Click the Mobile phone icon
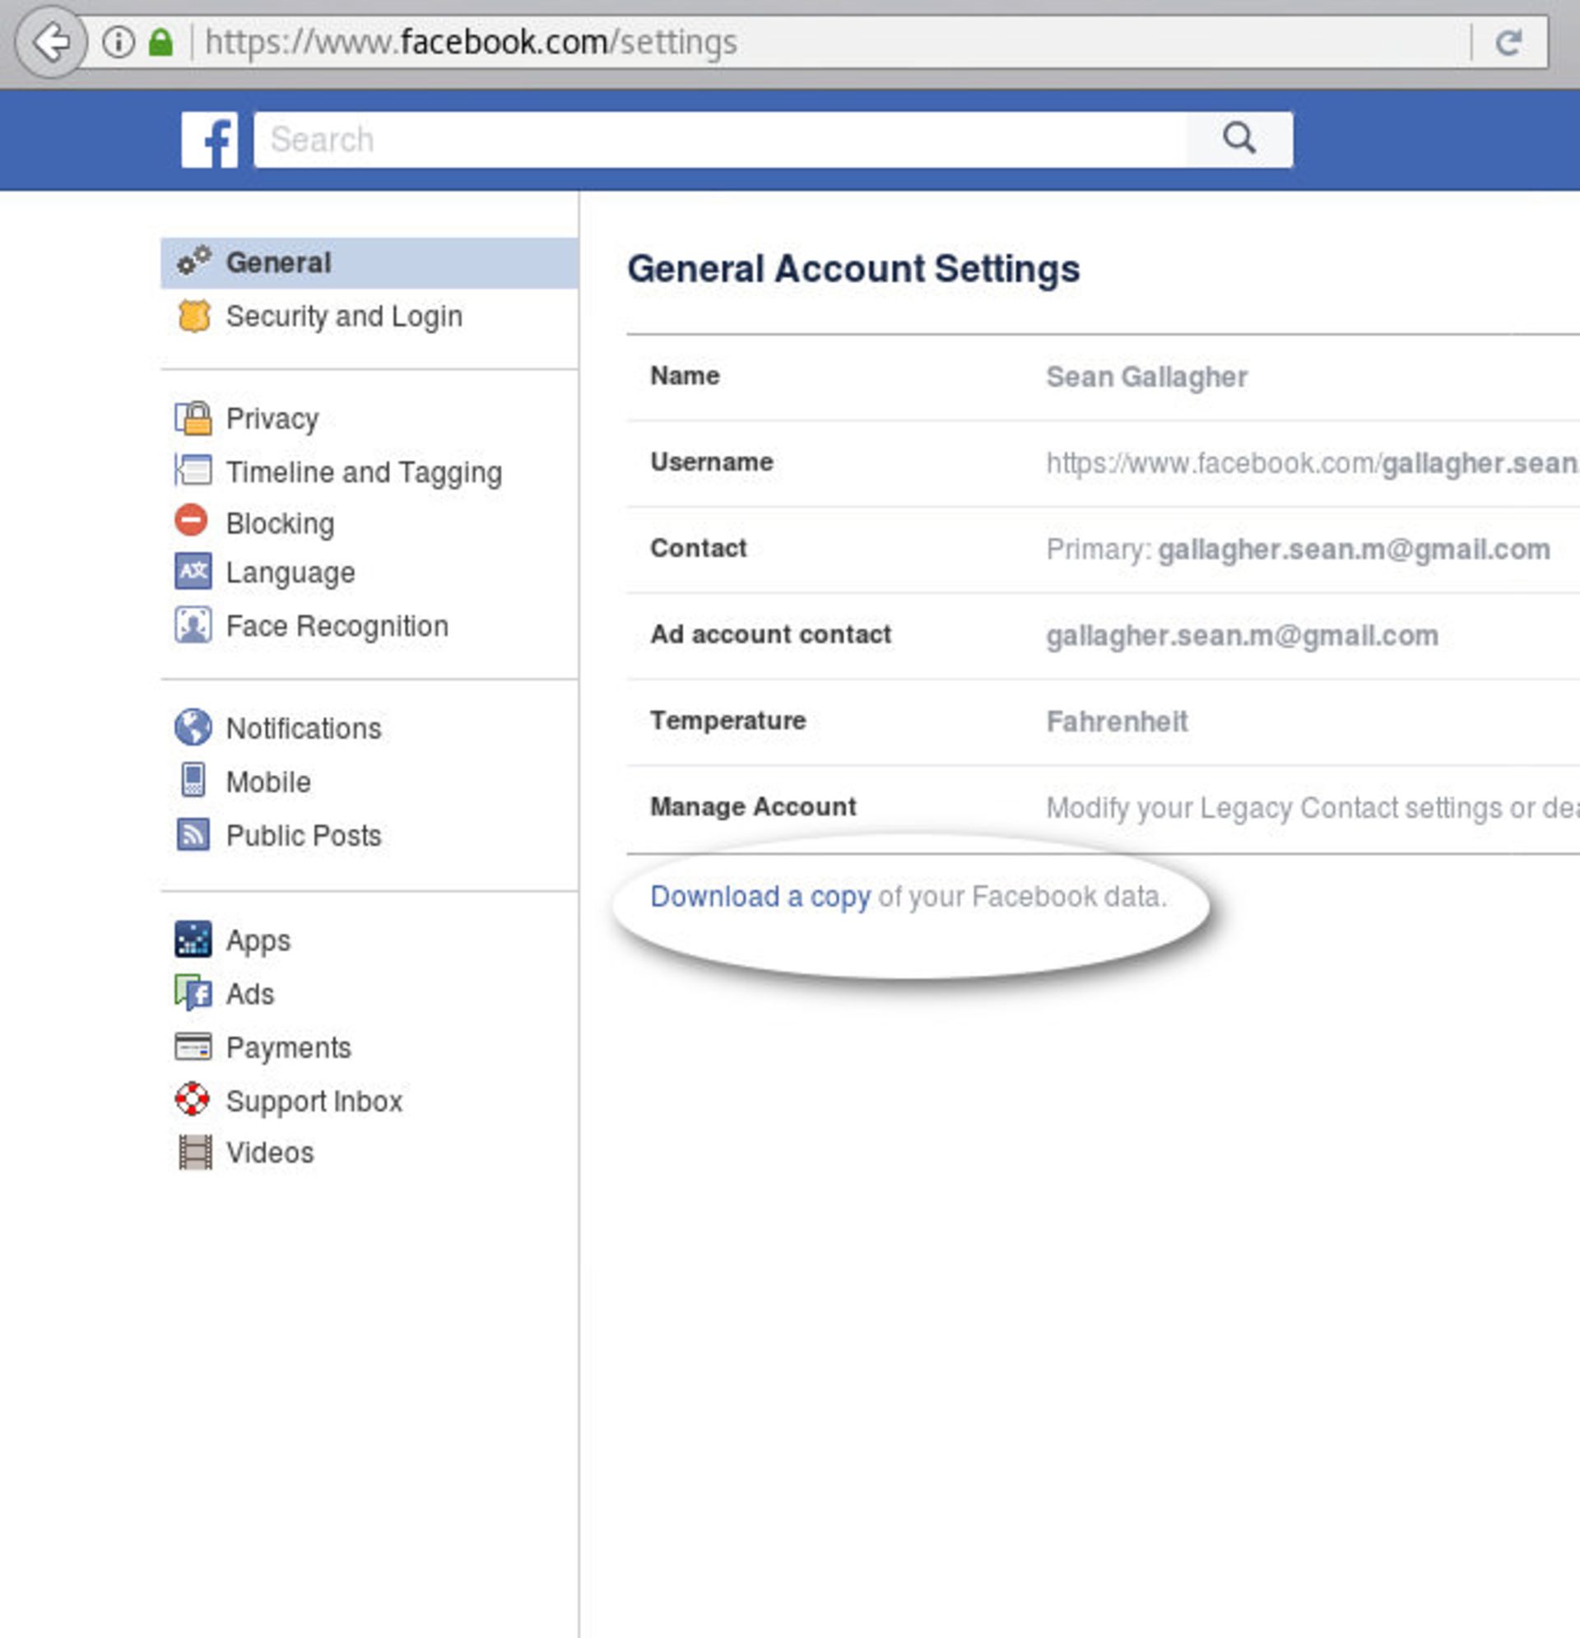Viewport: 1580px width, 1638px height. point(193,780)
